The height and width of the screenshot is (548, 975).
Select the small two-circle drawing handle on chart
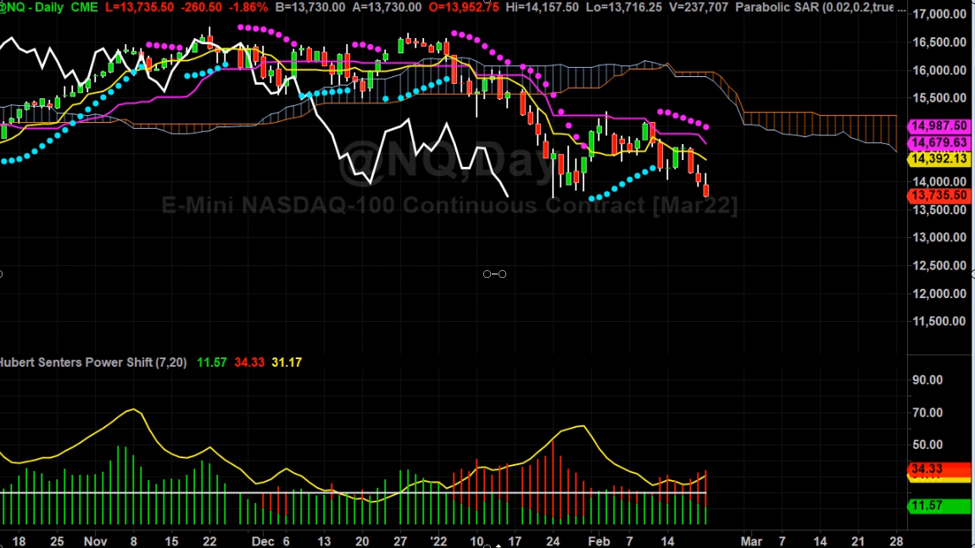[x=495, y=274]
